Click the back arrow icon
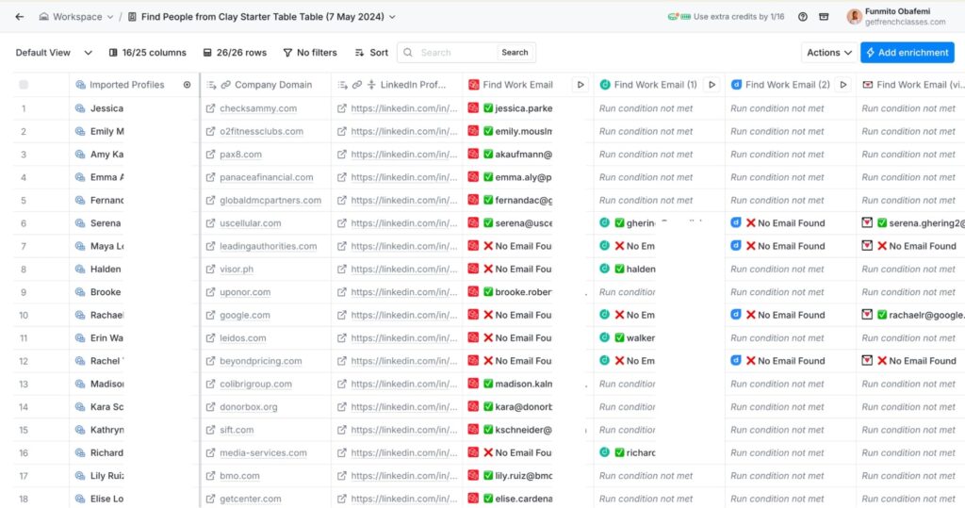 pyautogui.click(x=20, y=17)
